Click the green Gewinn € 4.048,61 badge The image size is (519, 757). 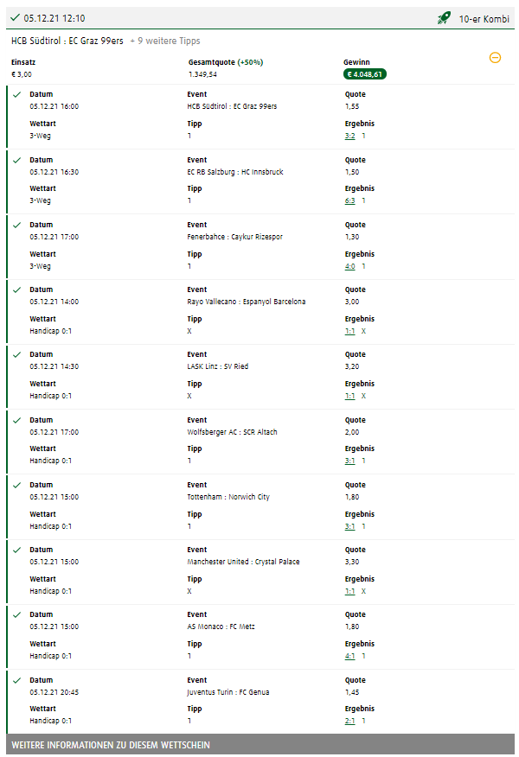point(365,74)
